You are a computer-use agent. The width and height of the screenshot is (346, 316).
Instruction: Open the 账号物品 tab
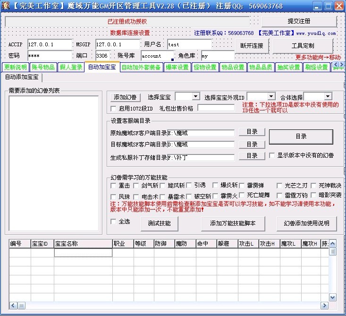pyautogui.click(x=43, y=68)
